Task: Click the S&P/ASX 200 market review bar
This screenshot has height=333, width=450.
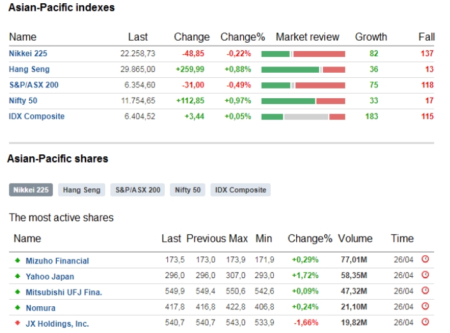Action: 303,85
